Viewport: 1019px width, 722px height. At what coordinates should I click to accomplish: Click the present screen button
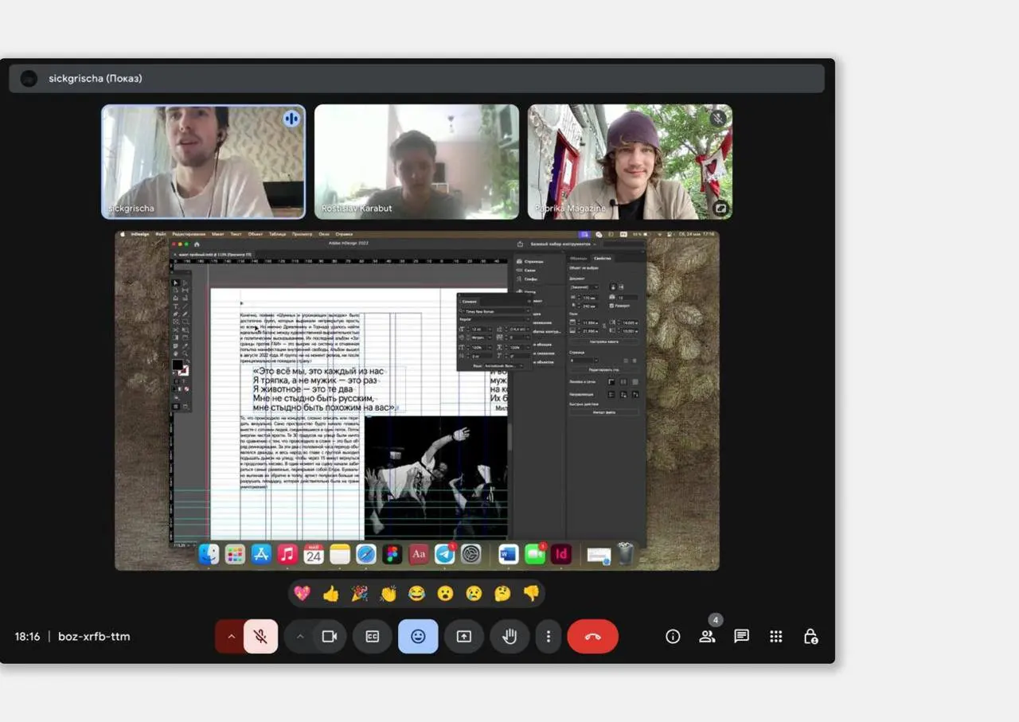click(x=464, y=636)
